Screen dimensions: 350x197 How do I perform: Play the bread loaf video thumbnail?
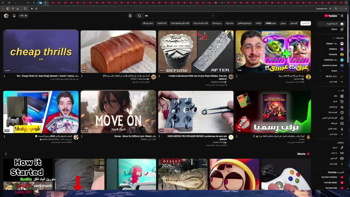tap(118, 51)
